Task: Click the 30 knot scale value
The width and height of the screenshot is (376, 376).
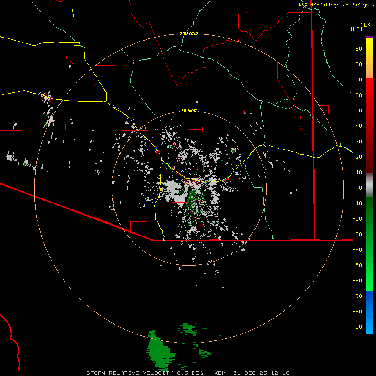Action: [359, 142]
